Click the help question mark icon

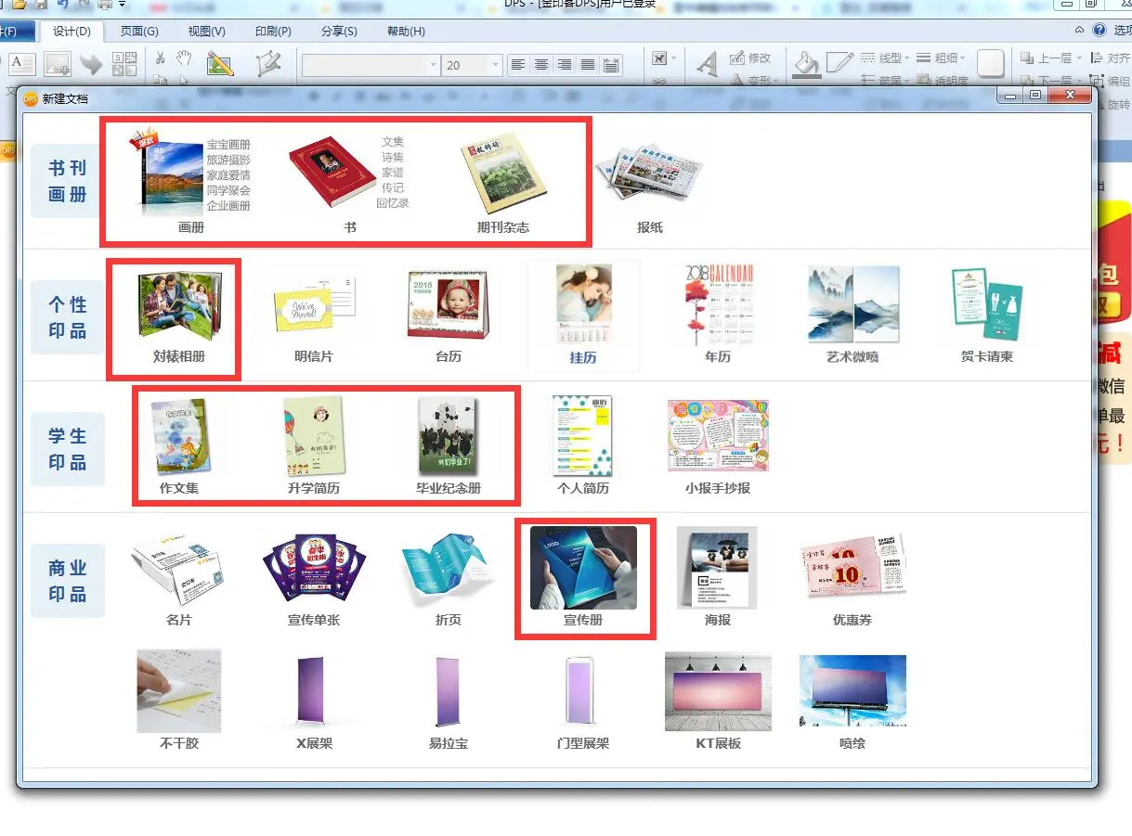point(1099,30)
